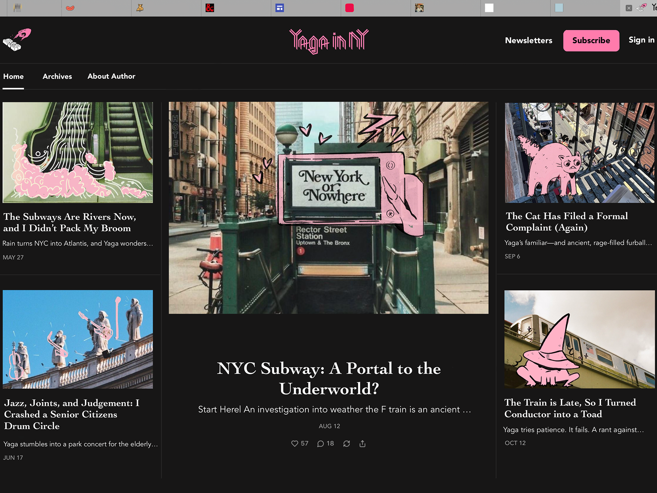Switch to the first browser tab with gray favicon

[x=17, y=8]
